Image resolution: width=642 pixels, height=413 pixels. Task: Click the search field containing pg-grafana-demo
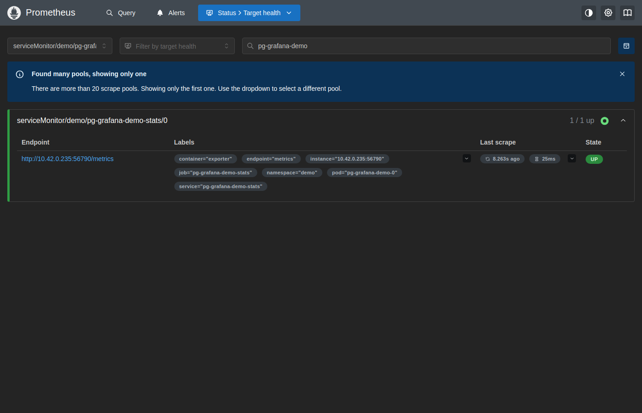coord(426,46)
